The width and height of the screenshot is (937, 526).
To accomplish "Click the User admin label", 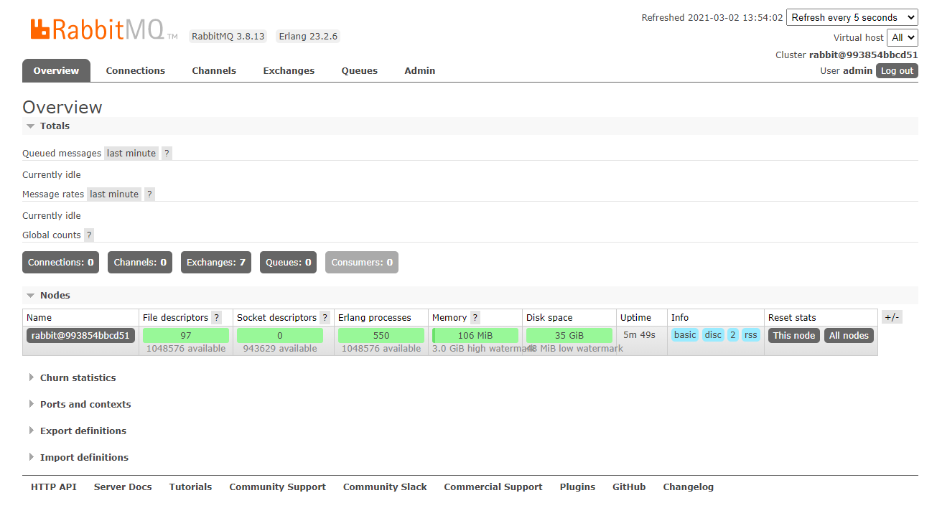I will point(847,70).
